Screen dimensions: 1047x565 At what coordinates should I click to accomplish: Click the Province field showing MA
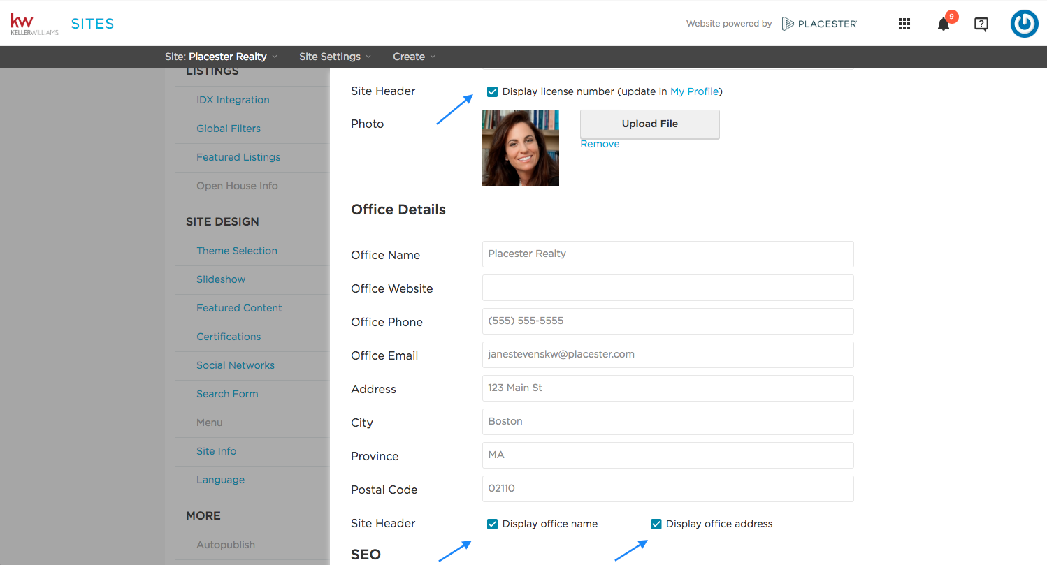tap(668, 455)
